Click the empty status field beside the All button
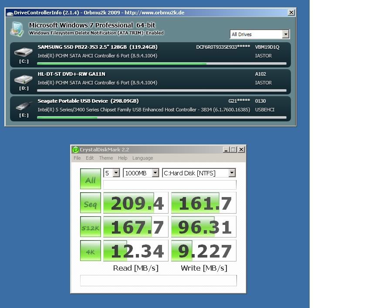 170,185
